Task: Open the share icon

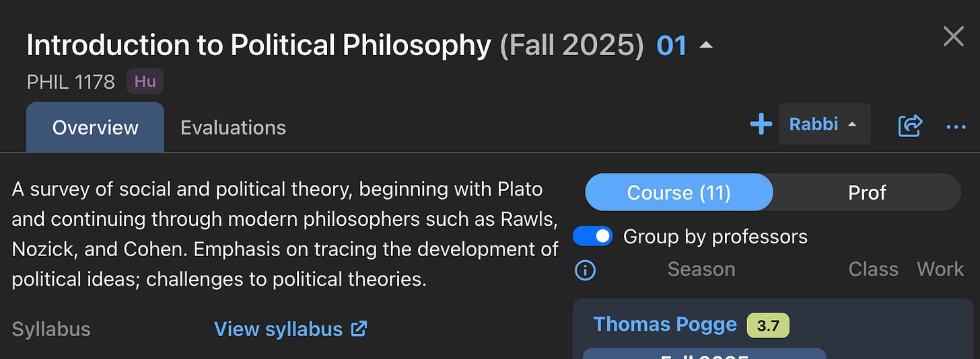Action: (x=910, y=125)
